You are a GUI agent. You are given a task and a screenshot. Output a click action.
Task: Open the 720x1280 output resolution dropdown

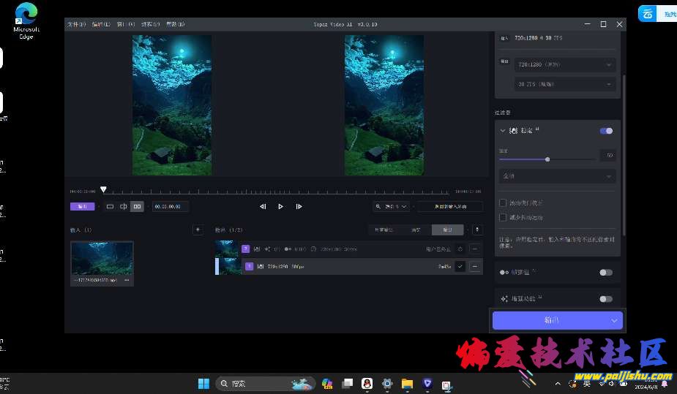pos(565,64)
